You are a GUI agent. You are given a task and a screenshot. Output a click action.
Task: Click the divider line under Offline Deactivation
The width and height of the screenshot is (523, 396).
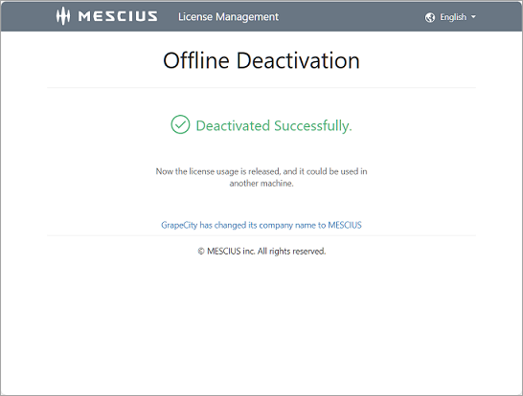[x=261, y=88]
